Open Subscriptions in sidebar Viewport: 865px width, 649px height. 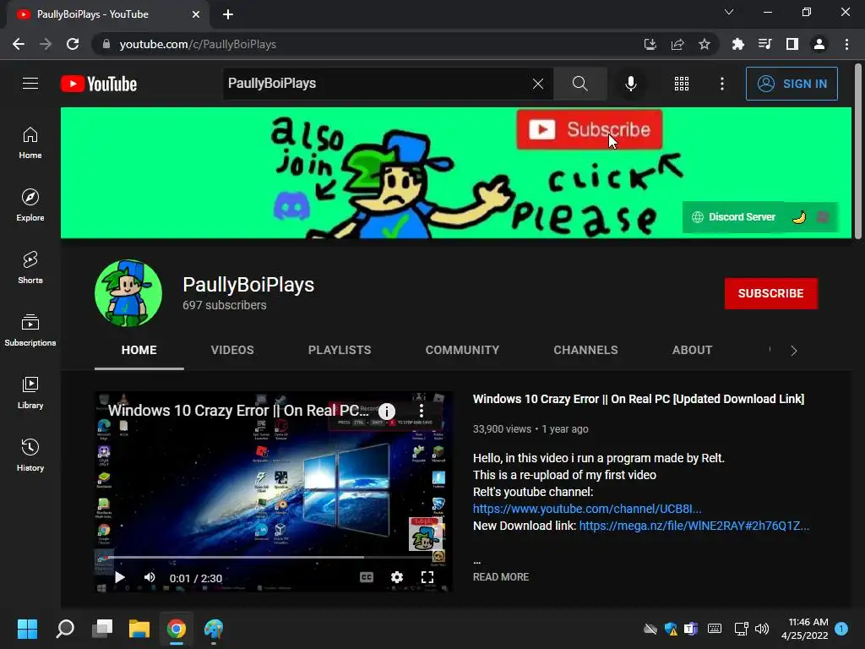click(x=30, y=330)
